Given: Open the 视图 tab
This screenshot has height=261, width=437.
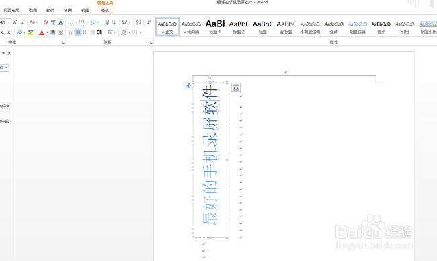Looking at the screenshot, I should pyautogui.click(x=85, y=10).
